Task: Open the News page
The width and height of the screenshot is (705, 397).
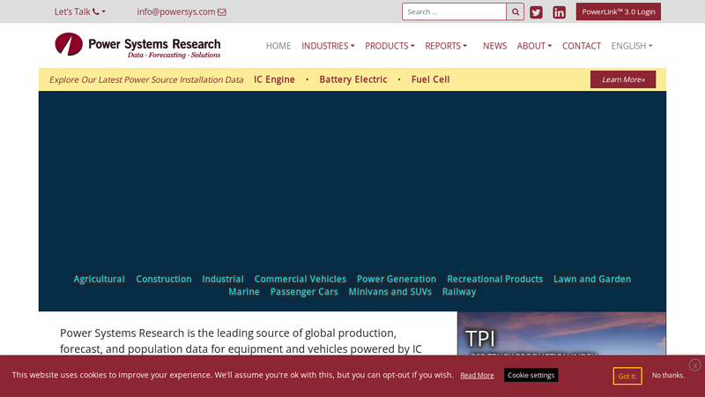Action: pos(494,46)
